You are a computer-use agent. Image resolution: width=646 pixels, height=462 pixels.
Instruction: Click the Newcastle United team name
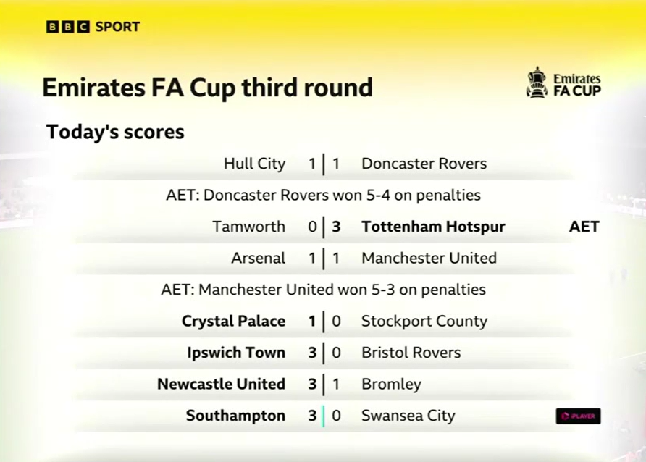[221, 385]
